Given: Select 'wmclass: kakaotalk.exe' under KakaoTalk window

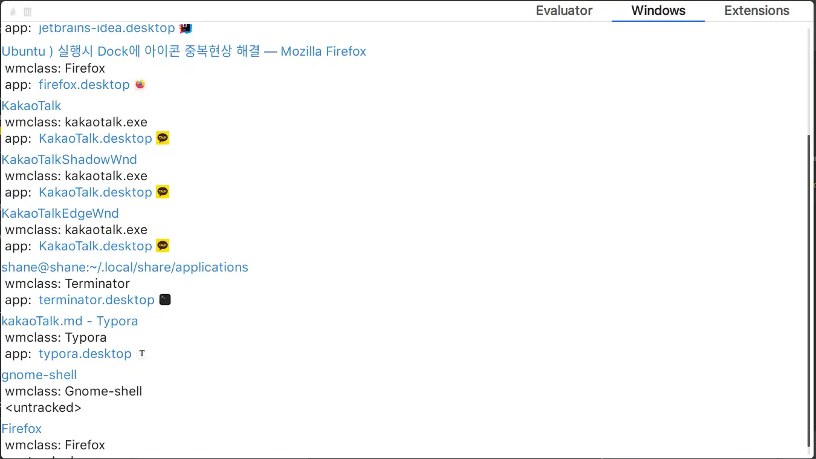Looking at the screenshot, I should pos(76,122).
